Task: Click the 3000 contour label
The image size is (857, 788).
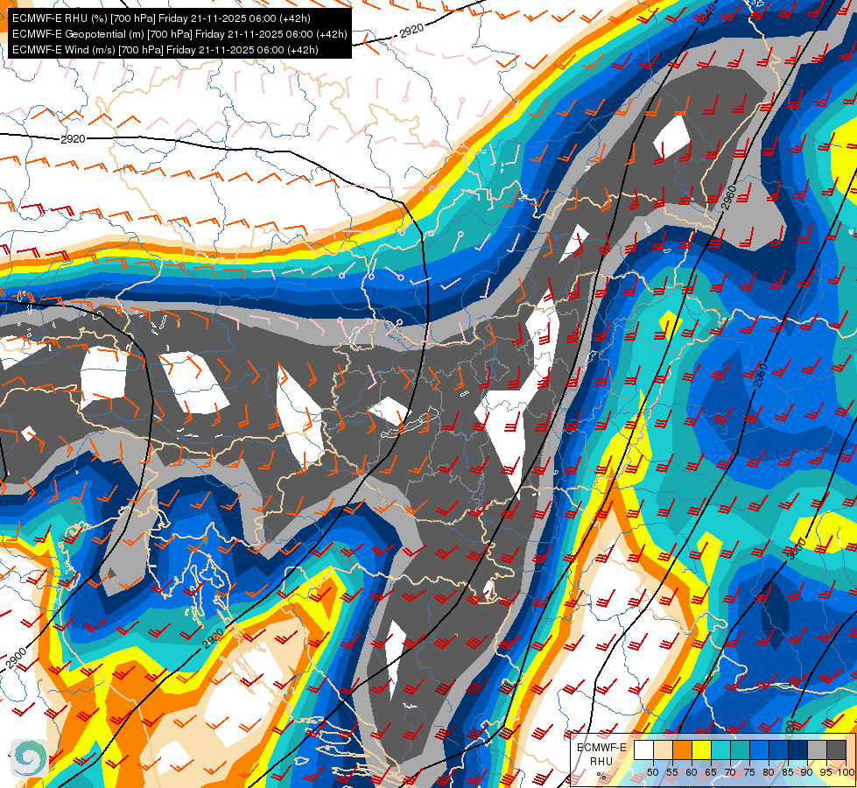Action: (797, 548)
